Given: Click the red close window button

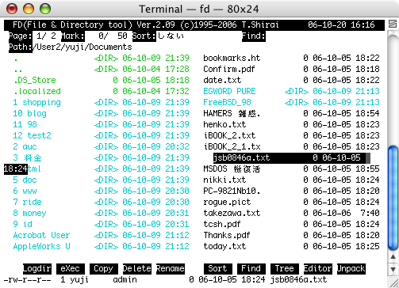Looking at the screenshot, I should click(12, 9).
